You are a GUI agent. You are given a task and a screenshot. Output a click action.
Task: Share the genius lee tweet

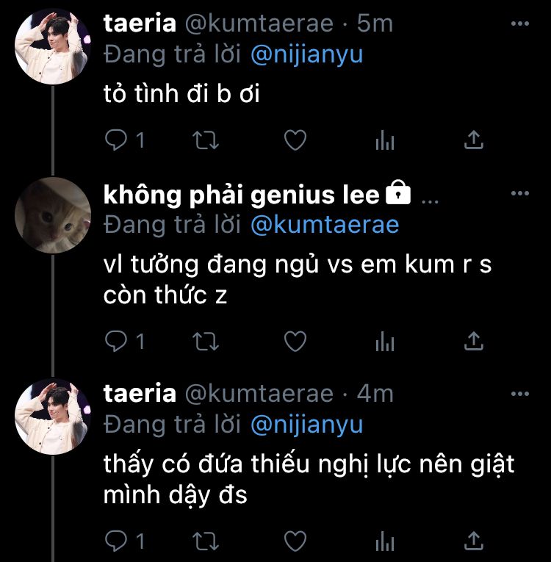(x=475, y=341)
